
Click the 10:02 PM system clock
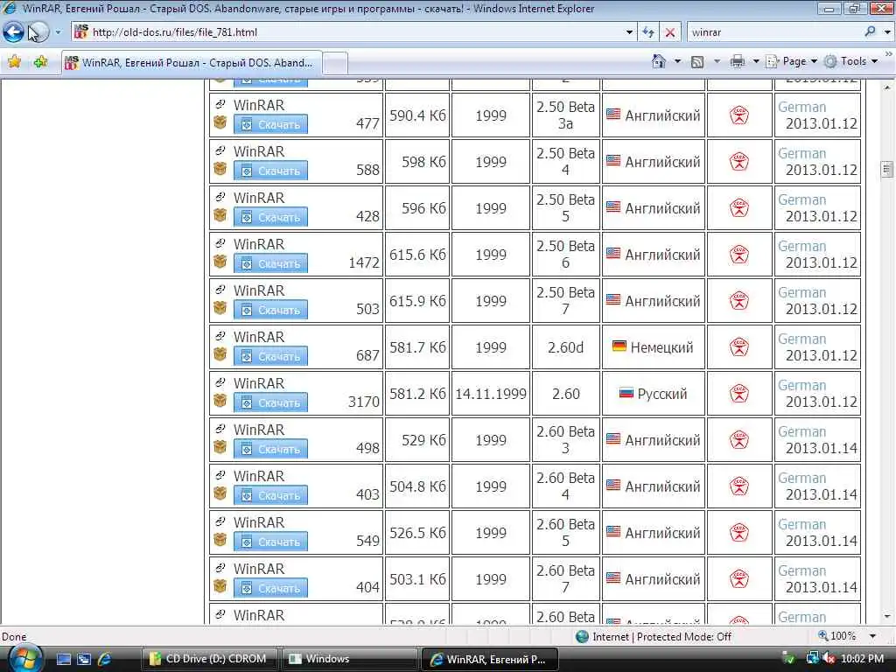(862, 659)
